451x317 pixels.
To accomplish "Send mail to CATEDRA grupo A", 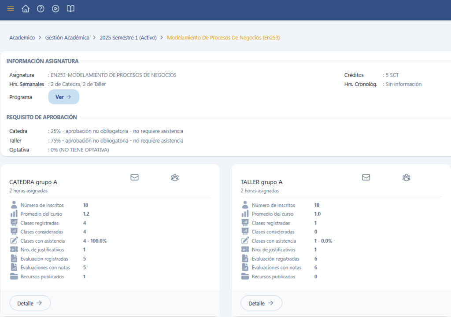I will (134, 177).
